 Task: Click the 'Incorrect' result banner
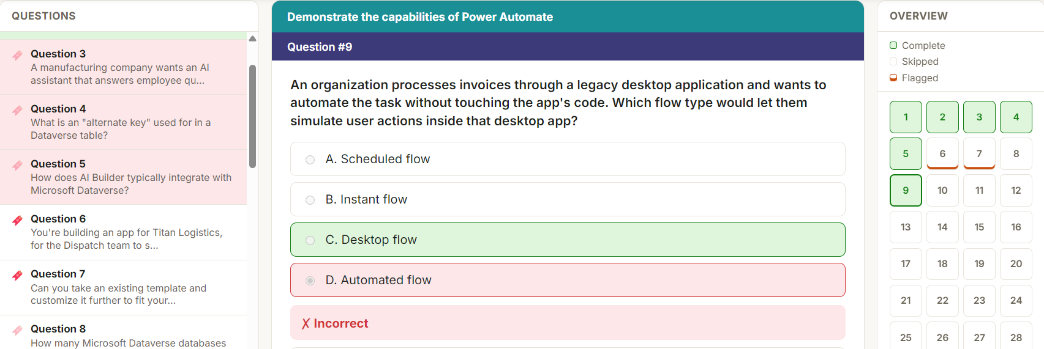click(x=568, y=323)
